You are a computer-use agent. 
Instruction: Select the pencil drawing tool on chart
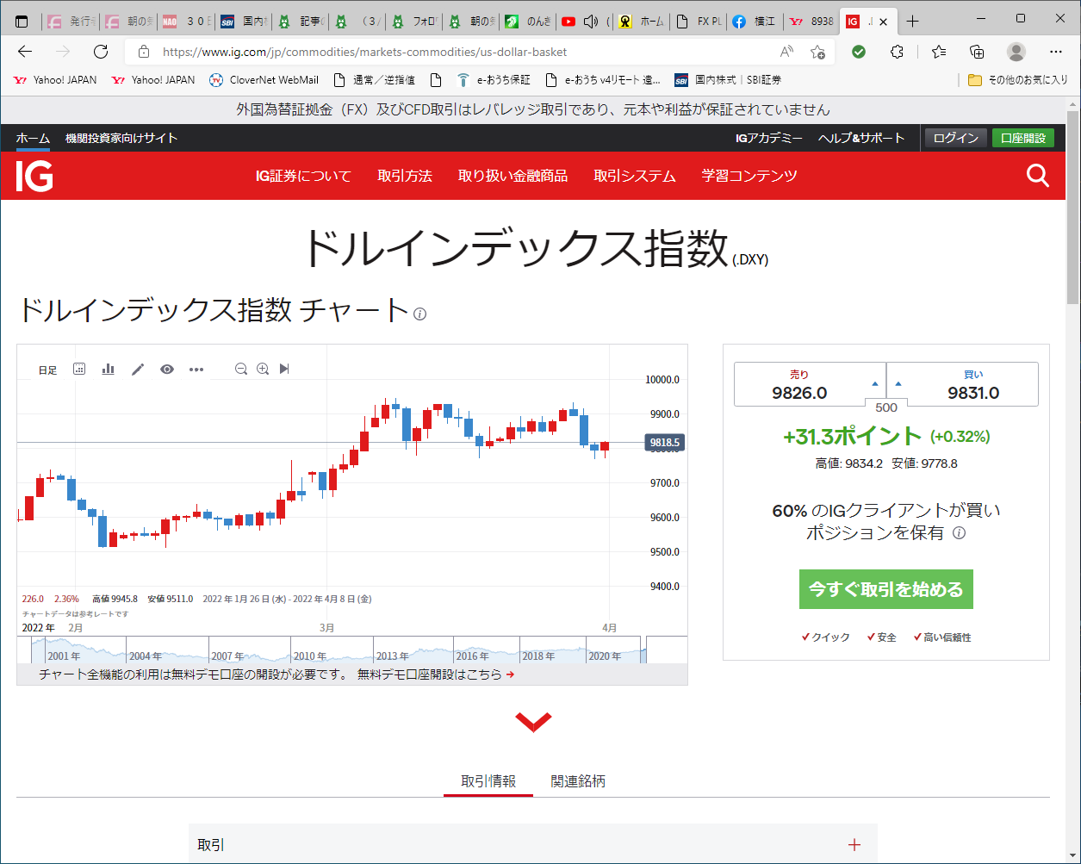click(x=138, y=370)
